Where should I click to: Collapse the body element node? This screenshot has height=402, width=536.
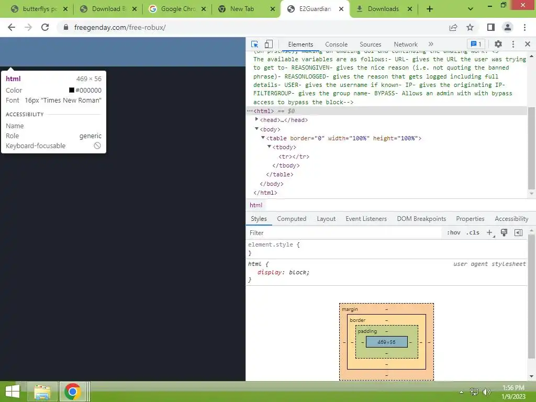click(x=256, y=129)
